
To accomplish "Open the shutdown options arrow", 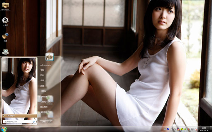I will click(x=51, y=121).
